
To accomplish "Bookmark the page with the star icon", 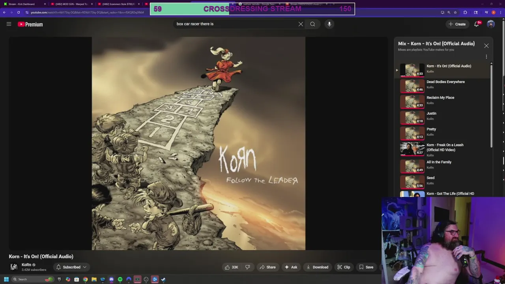I will click(x=455, y=12).
